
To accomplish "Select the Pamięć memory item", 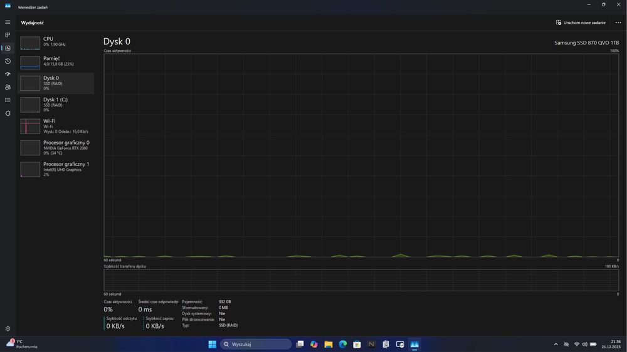I will 56,62.
